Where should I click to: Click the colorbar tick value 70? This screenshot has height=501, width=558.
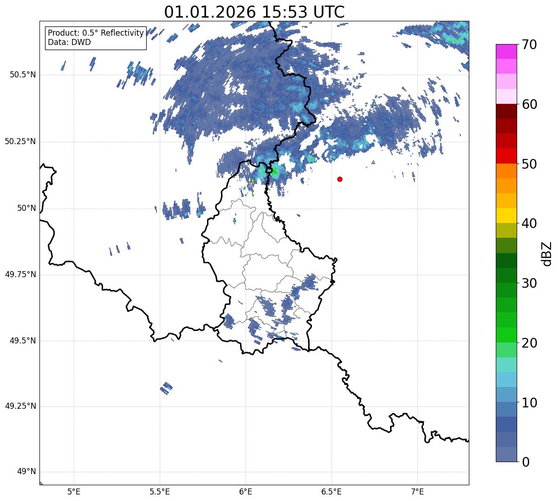click(529, 44)
